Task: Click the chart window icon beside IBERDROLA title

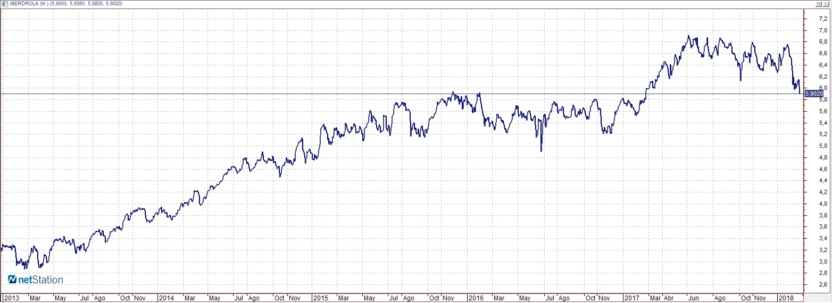Action: click(x=4, y=3)
